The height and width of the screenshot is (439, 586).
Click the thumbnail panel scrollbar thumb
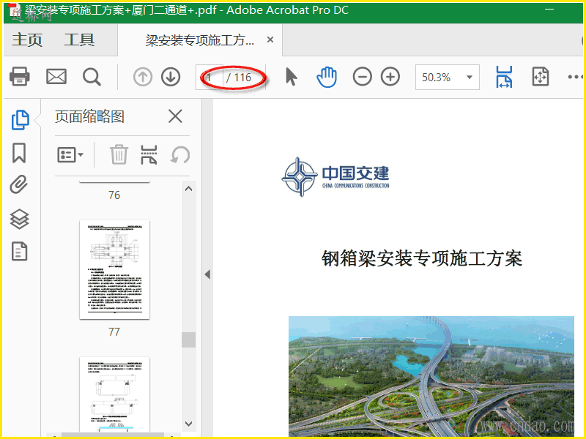[189, 339]
